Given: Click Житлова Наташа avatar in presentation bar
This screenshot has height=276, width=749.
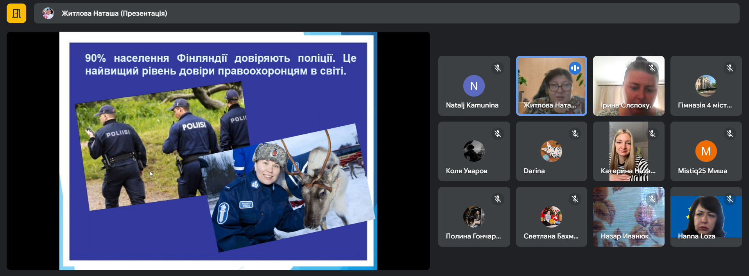Looking at the screenshot, I should tap(48, 13).
